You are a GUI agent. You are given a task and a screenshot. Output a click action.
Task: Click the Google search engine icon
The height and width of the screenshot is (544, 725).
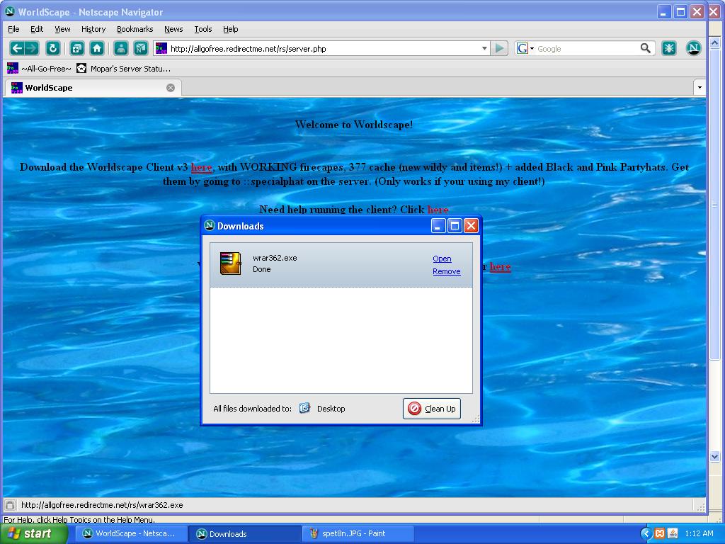pyautogui.click(x=523, y=48)
